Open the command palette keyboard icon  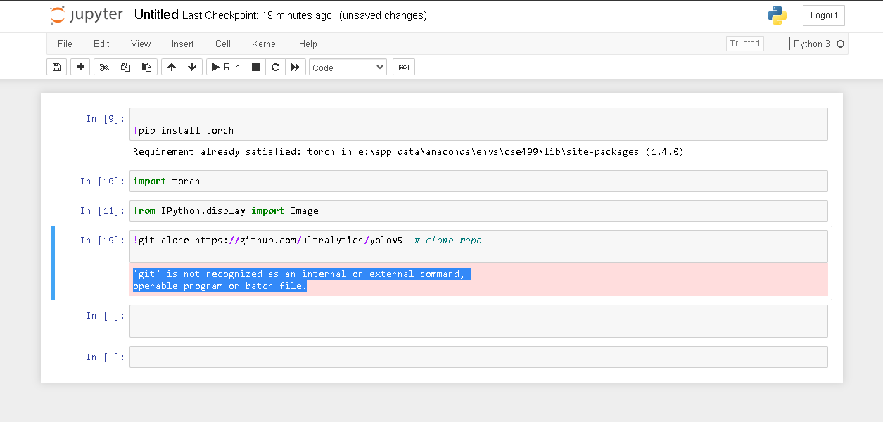(403, 67)
